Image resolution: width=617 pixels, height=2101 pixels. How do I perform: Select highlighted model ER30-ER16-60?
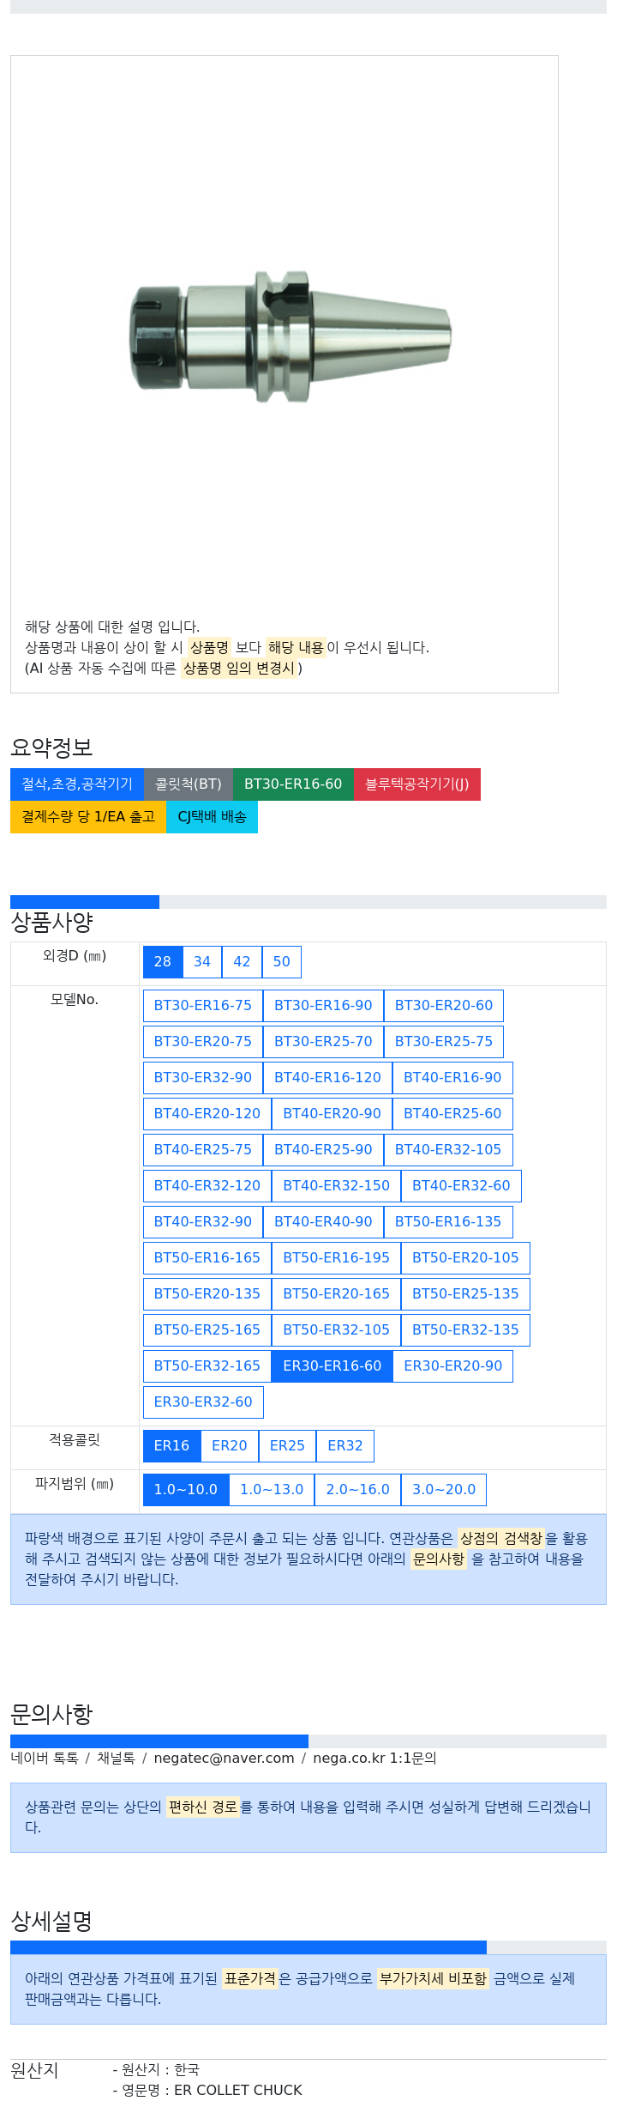pyautogui.click(x=332, y=1366)
